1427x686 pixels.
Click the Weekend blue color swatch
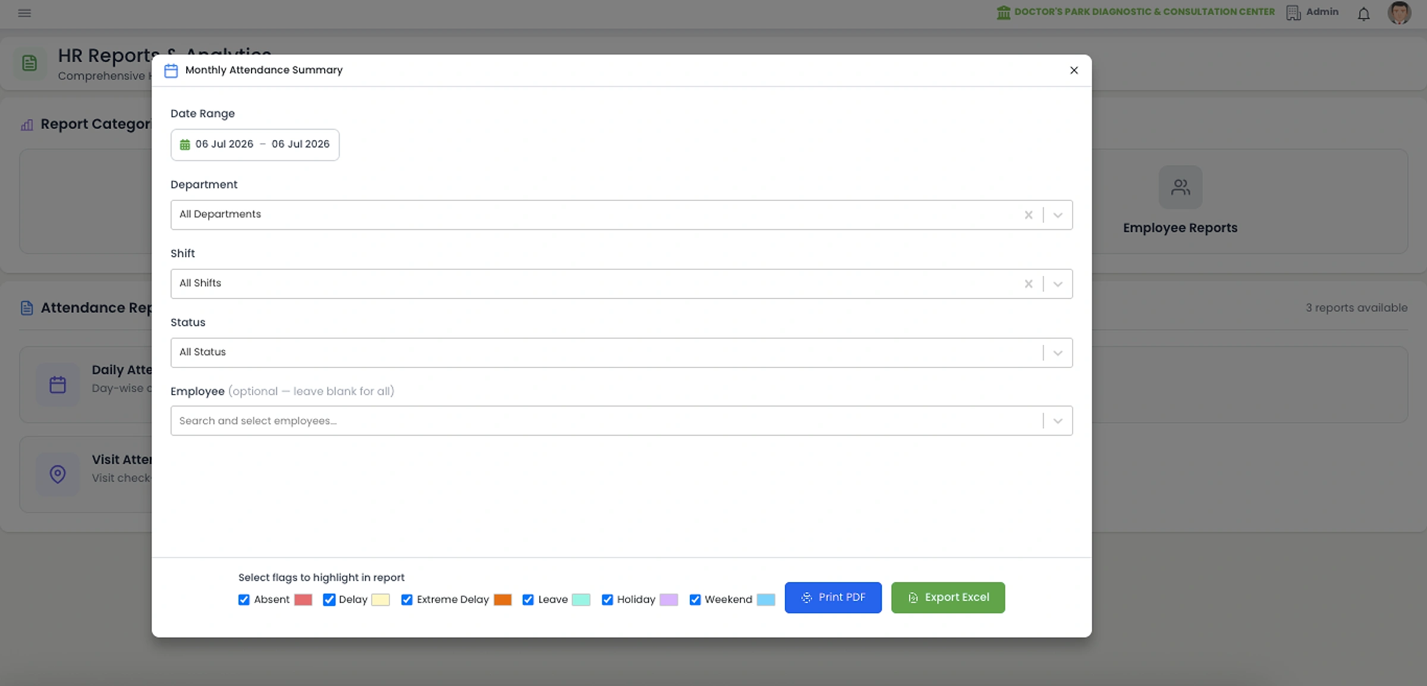[766, 600]
